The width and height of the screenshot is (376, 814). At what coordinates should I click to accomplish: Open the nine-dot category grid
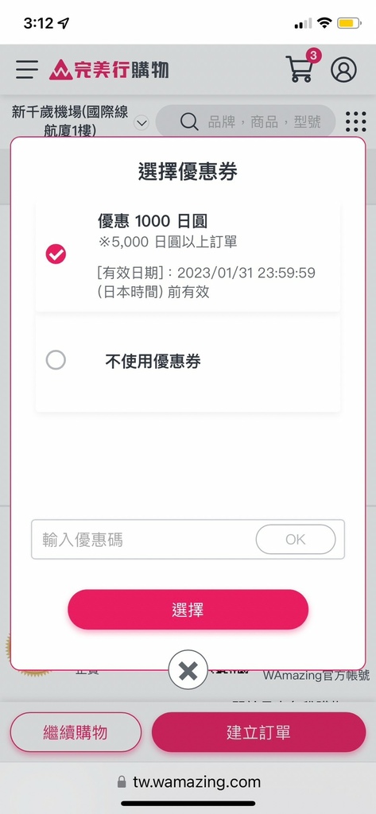356,122
